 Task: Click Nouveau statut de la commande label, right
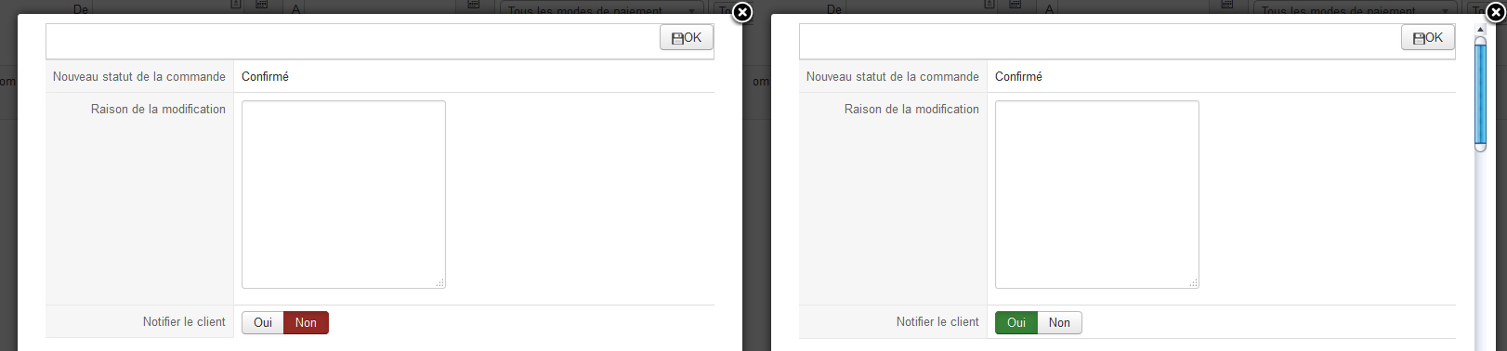(893, 77)
